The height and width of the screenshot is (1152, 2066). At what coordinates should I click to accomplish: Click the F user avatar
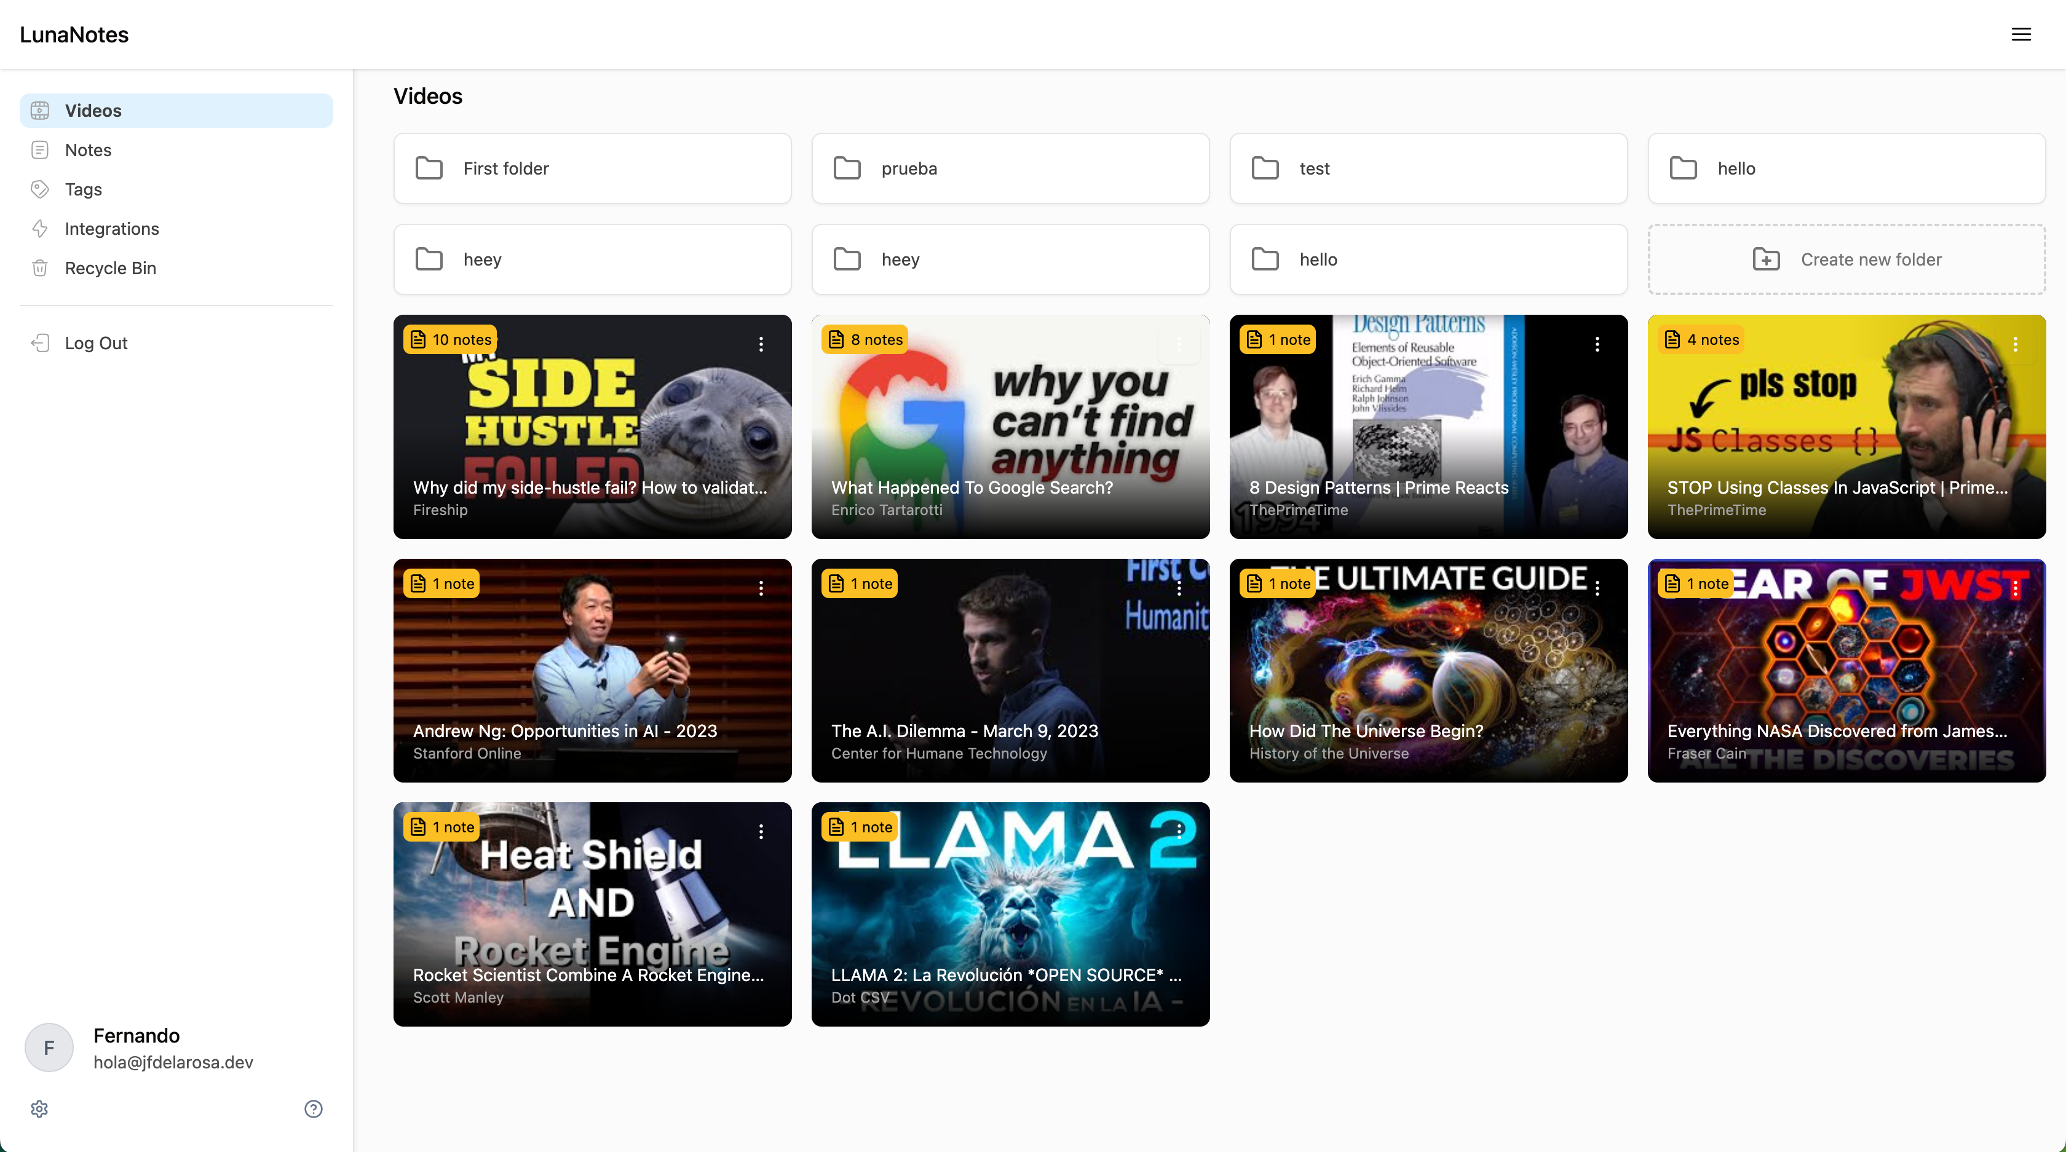point(49,1047)
